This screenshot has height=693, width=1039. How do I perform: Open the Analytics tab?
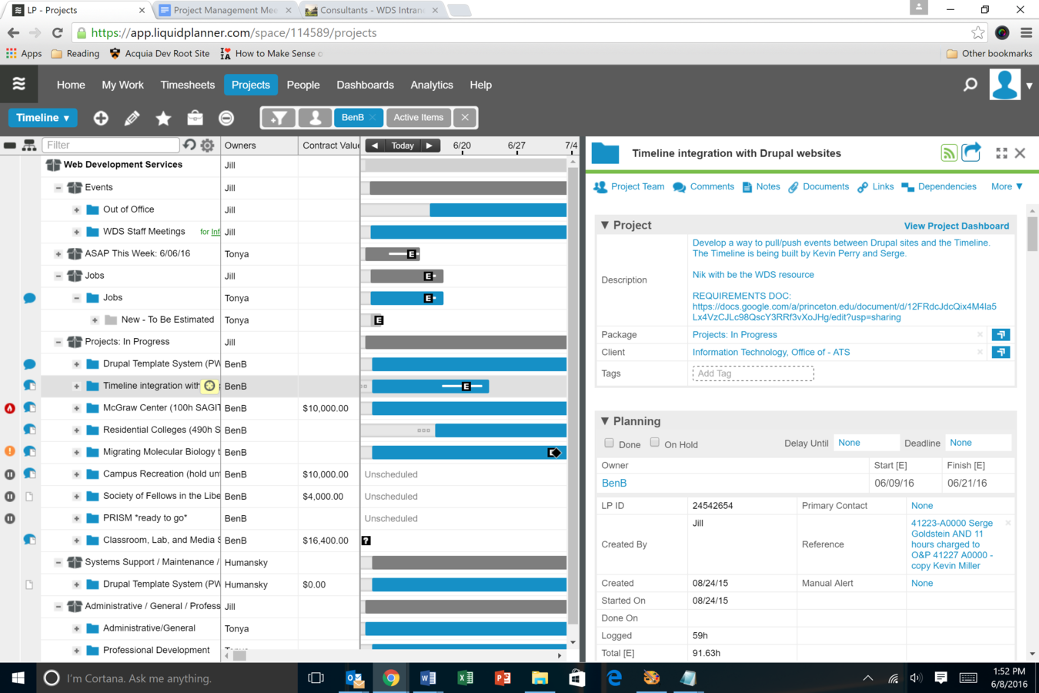pyautogui.click(x=432, y=85)
